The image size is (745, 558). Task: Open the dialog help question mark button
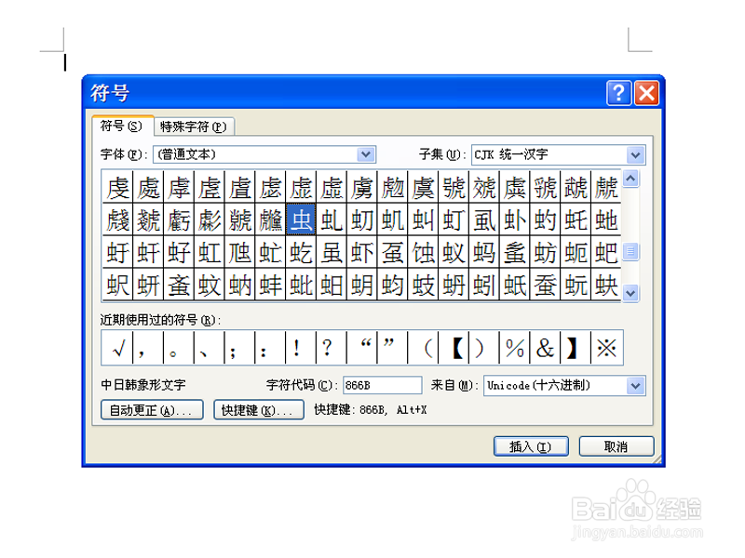point(618,93)
